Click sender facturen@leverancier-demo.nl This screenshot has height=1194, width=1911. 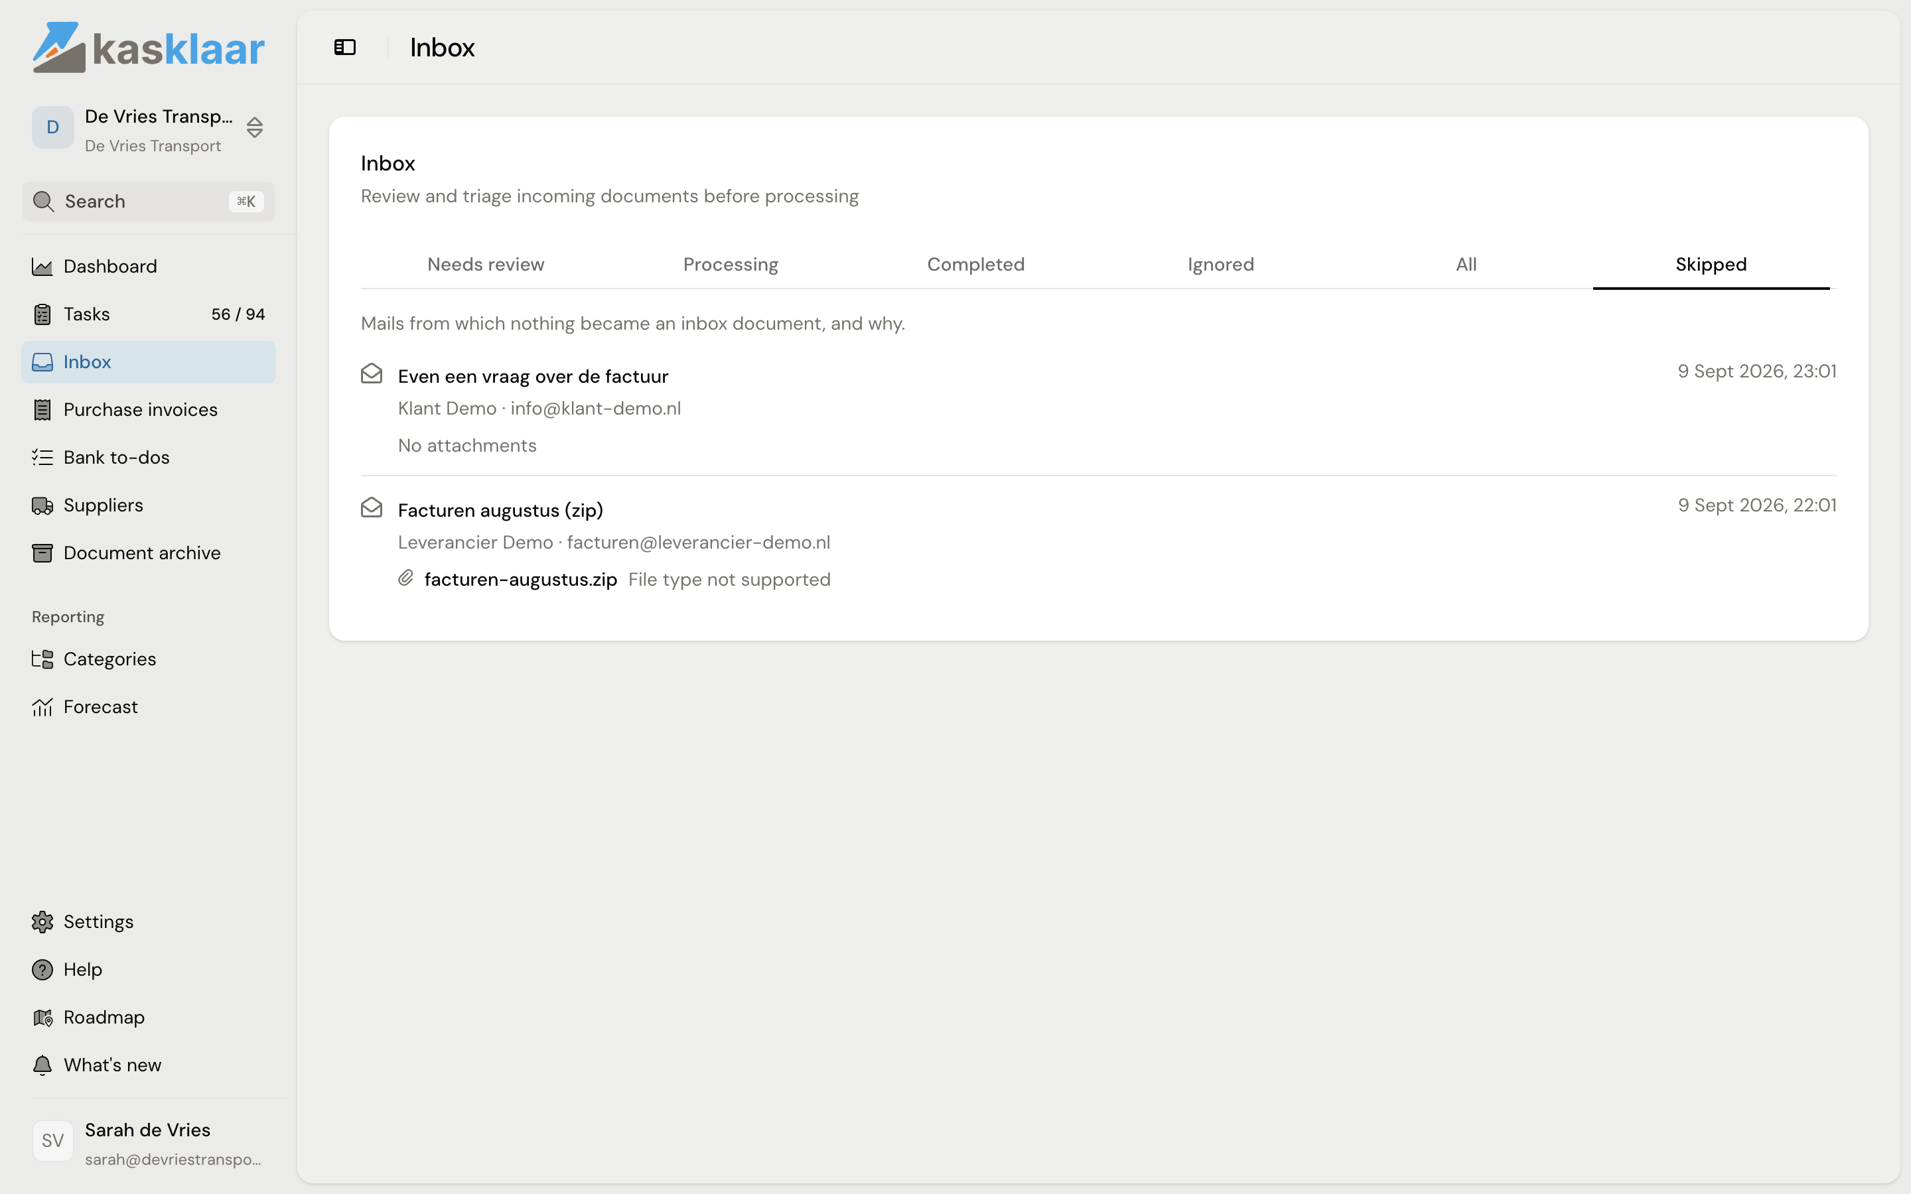tap(698, 543)
